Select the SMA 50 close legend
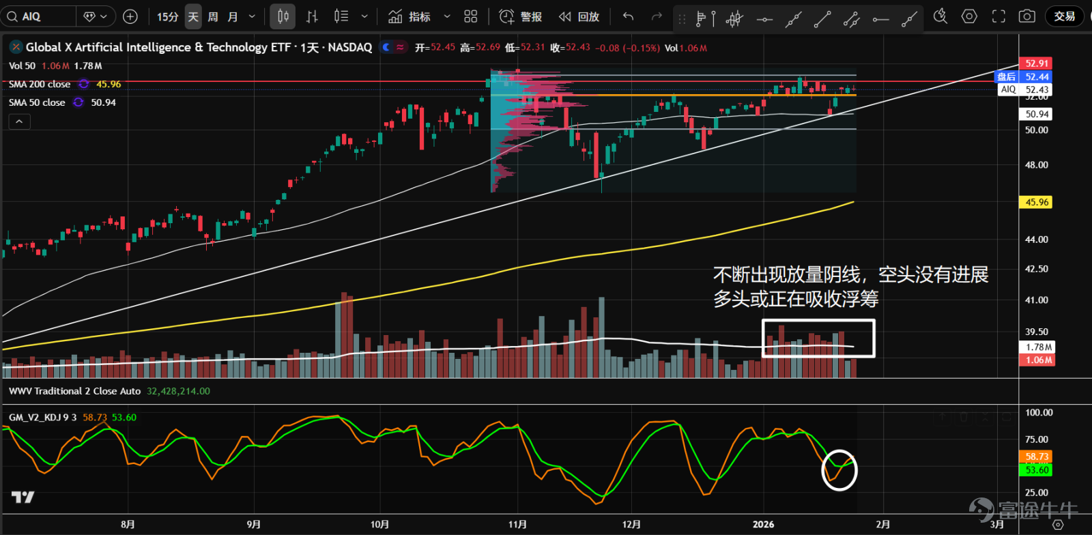Viewport: 1092px width, 535px height. point(37,102)
